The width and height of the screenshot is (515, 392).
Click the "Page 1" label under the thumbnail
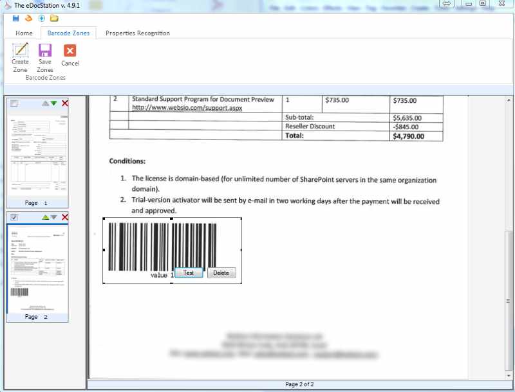[x=36, y=203]
